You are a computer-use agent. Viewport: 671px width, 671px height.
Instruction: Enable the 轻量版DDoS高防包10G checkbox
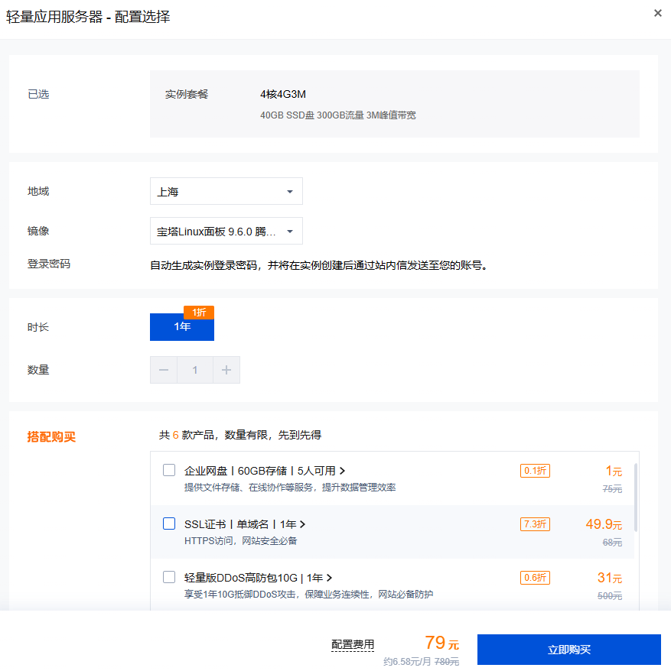(x=169, y=577)
